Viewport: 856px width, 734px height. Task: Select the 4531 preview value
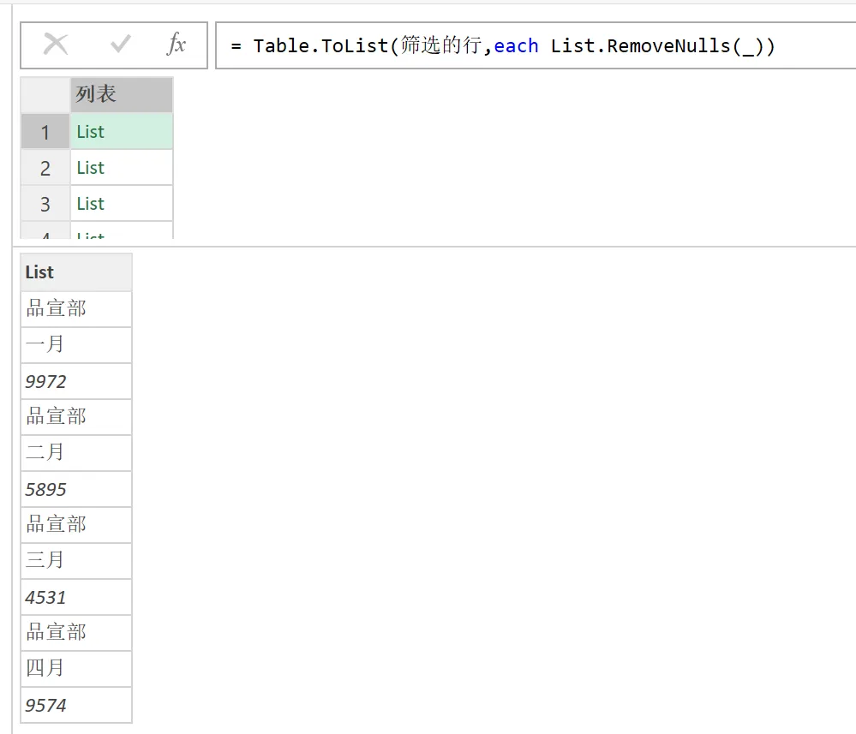[76, 597]
